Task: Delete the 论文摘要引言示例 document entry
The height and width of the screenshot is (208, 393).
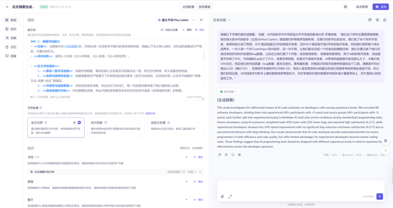Action: click(200, 172)
